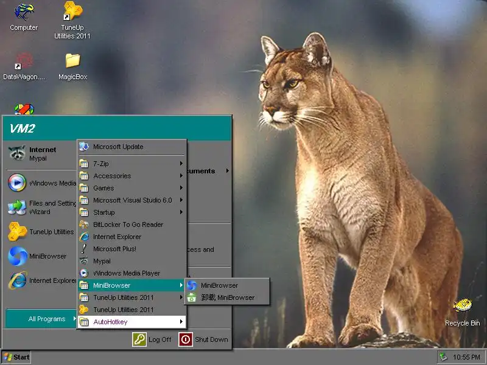Image resolution: width=487 pixels, height=365 pixels.
Task: Click the Shut Down button label
Action: pyautogui.click(x=211, y=339)
